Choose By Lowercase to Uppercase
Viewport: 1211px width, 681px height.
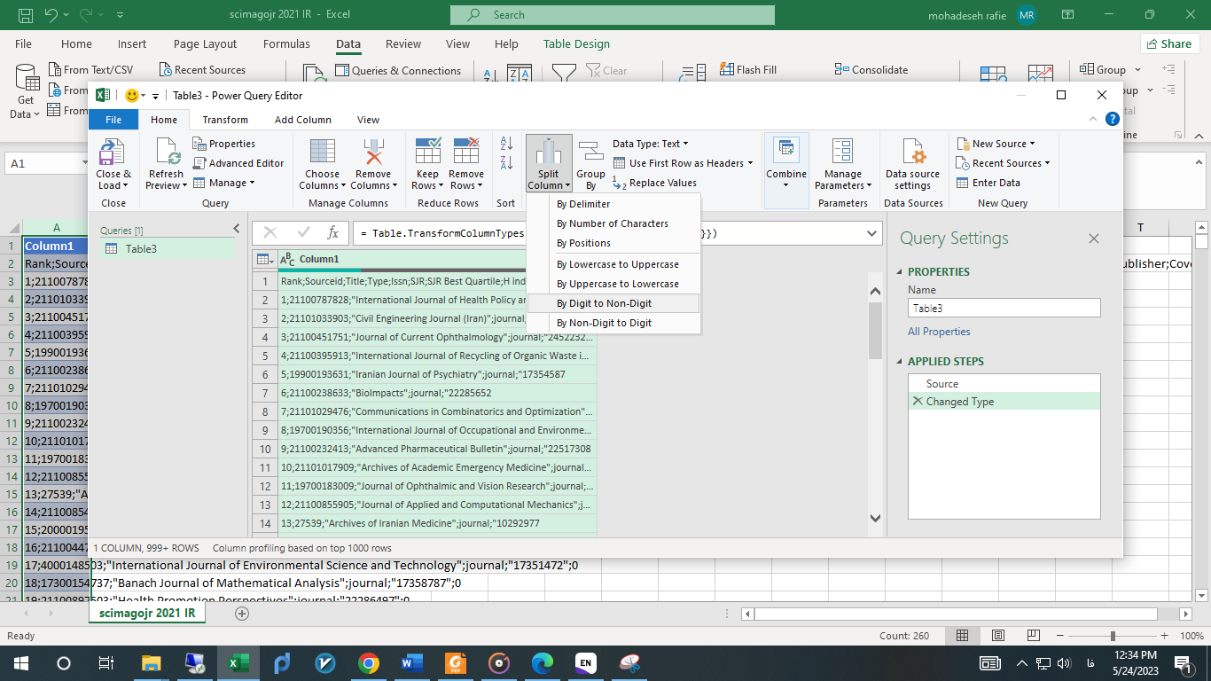(613, 264)
